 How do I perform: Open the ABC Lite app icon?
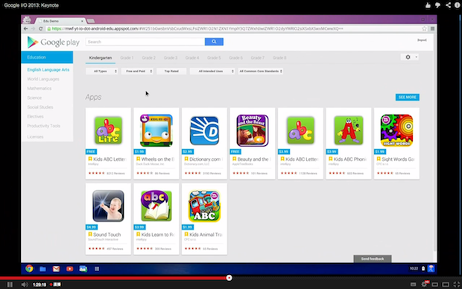tap(108, 130)
